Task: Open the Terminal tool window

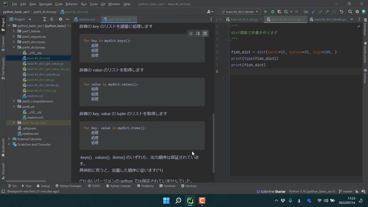Action: 167,186
